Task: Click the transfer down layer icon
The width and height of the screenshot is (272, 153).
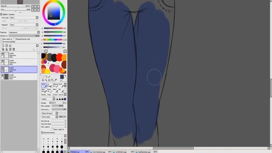Action: pos(3,49)
